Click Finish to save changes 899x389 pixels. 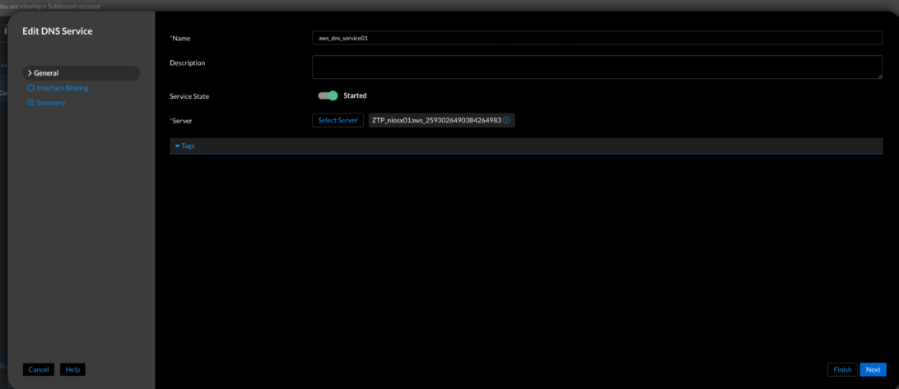click(842, 369)
